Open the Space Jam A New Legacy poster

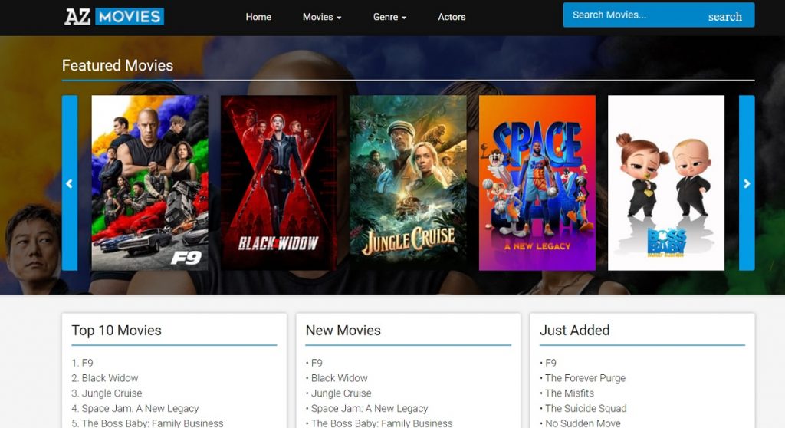tap(537, 183)
